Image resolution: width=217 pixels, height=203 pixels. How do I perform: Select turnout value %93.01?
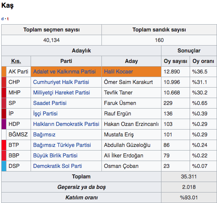coord(189,198)
